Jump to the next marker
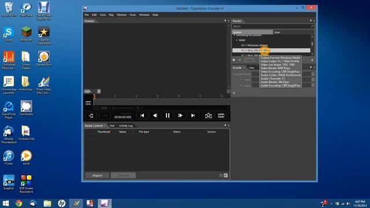The width and height of the screenshot is (370, 208). pyautogui.click(x=193, y=116)
